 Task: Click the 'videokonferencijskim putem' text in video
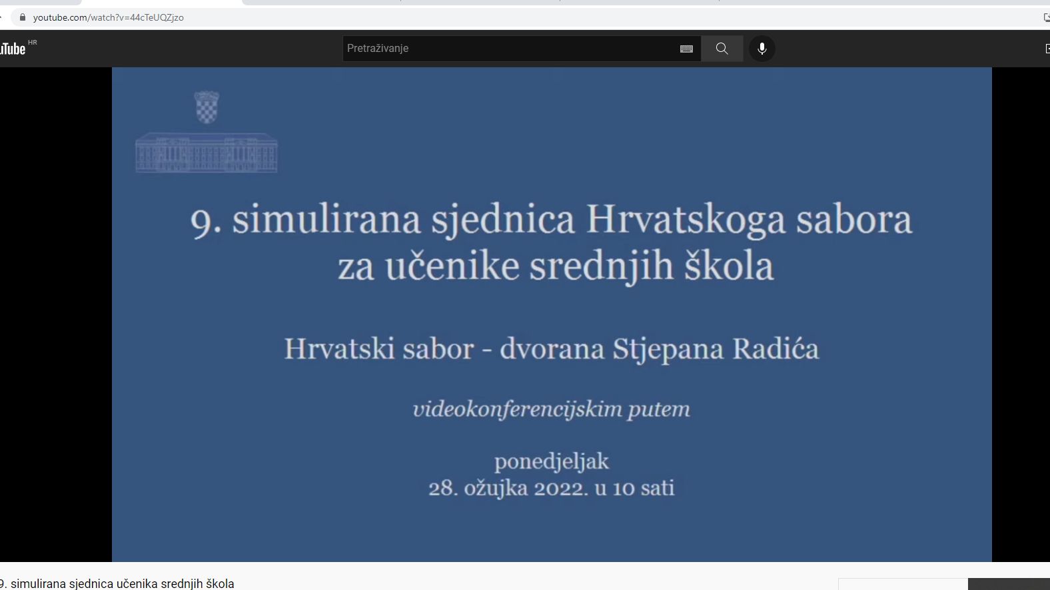[551, 409]
